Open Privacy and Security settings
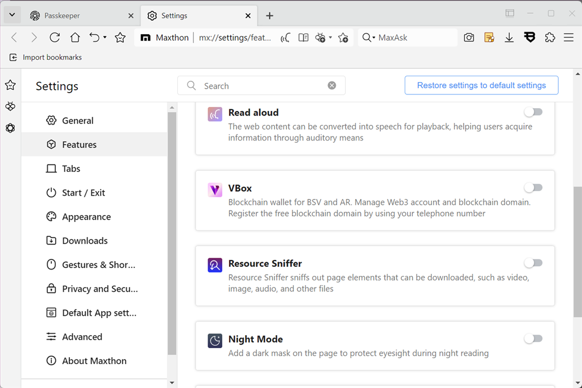 [94, 289]
